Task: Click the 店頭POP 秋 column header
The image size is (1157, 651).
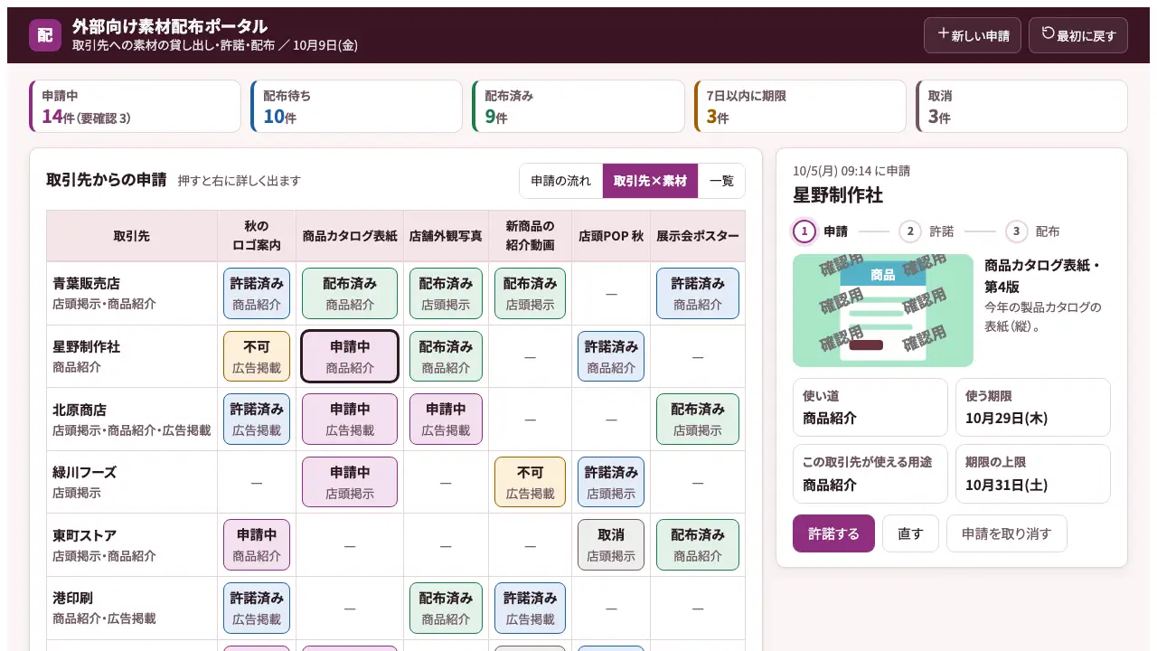Action: point(611,236)
